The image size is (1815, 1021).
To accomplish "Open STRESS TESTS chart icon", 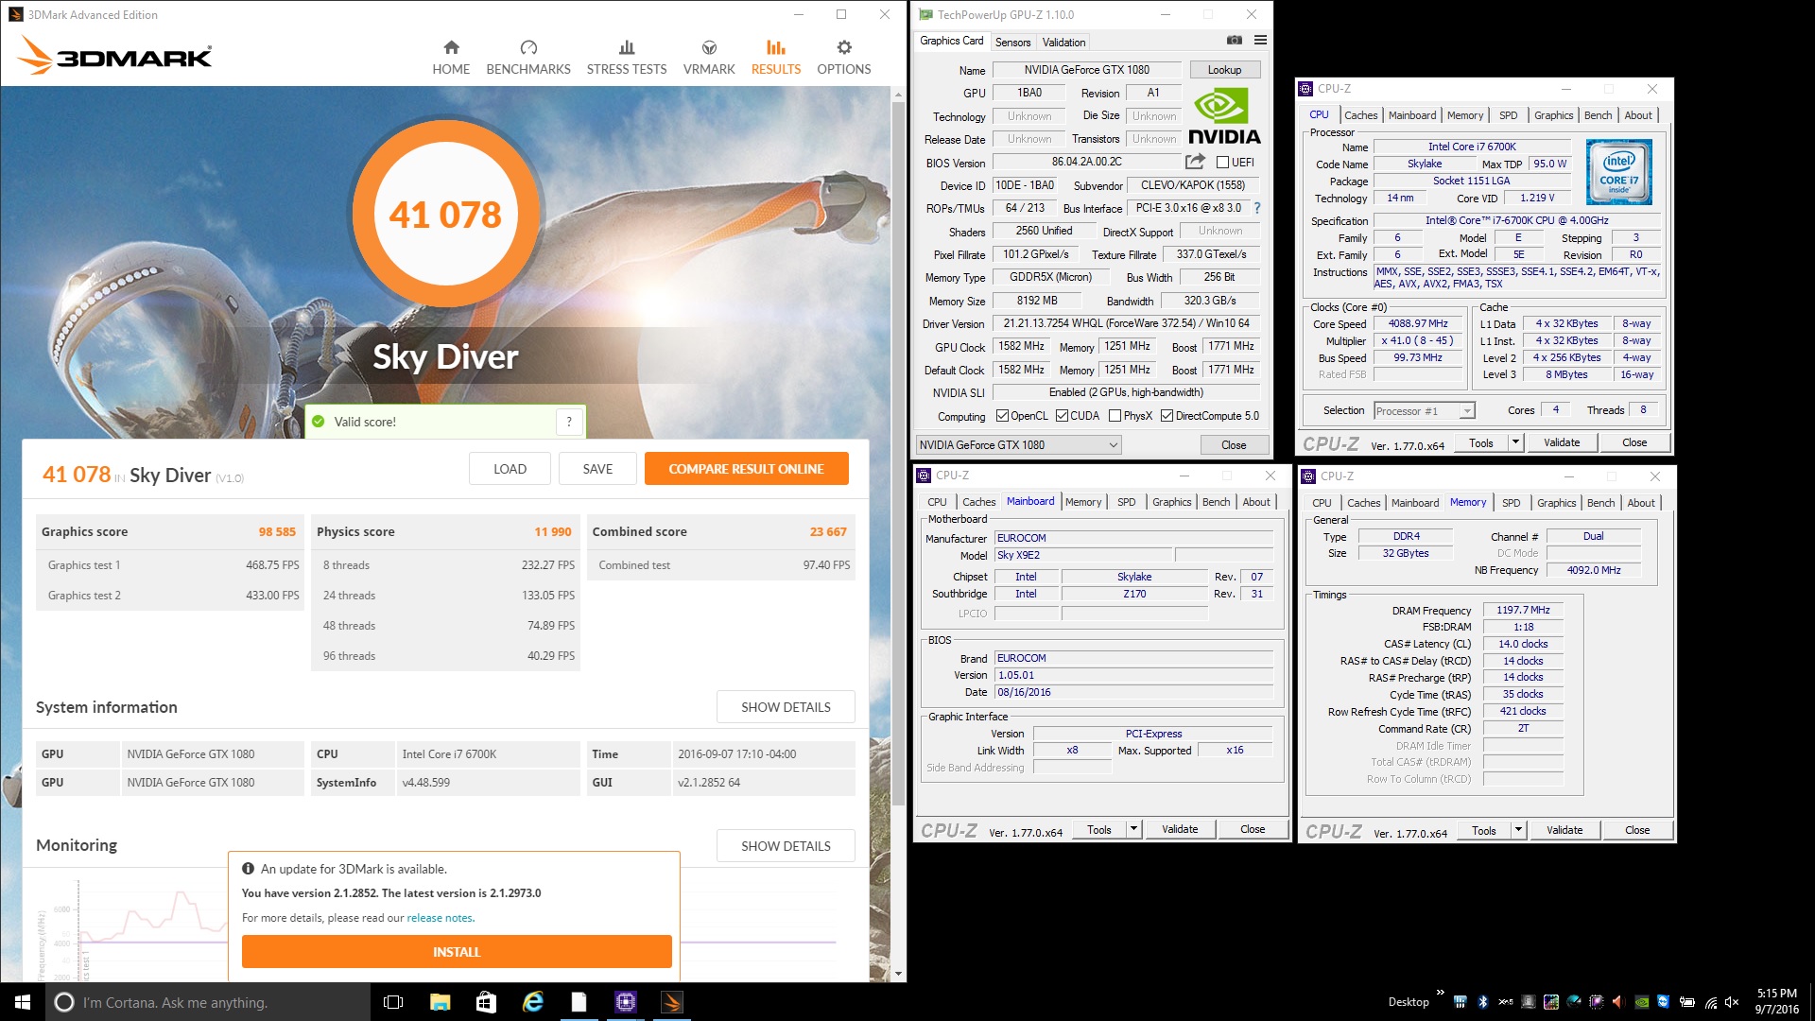I will [626, 47].
